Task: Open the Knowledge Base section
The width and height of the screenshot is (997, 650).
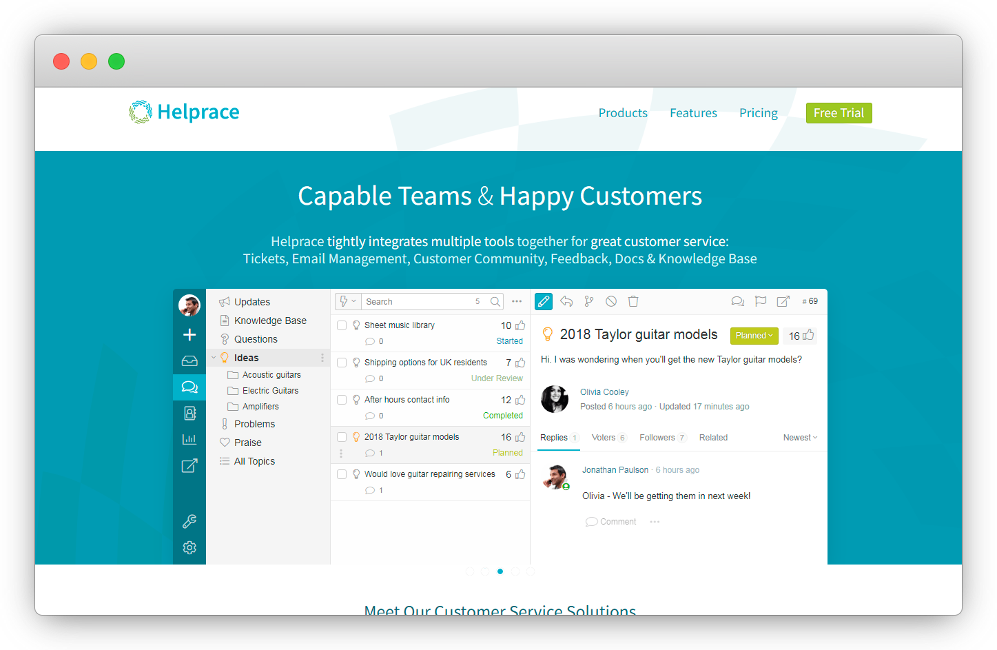Action: pyautogui.click(x=269, y=321)
